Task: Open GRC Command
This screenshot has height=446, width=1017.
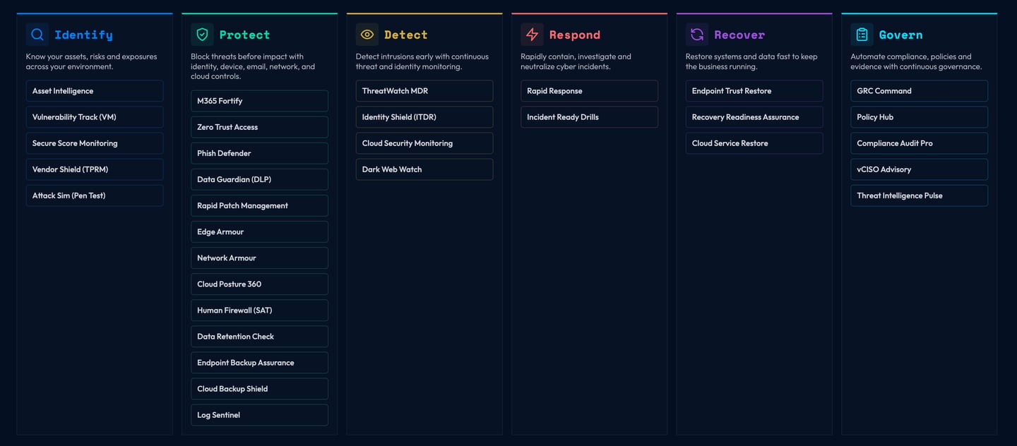Action: pos(919,91)
